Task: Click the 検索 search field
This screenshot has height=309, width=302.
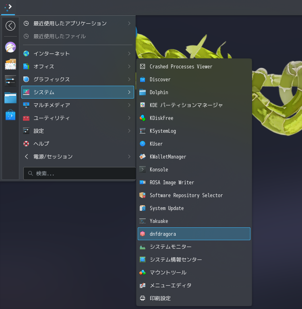Action: tap(79, 173)
